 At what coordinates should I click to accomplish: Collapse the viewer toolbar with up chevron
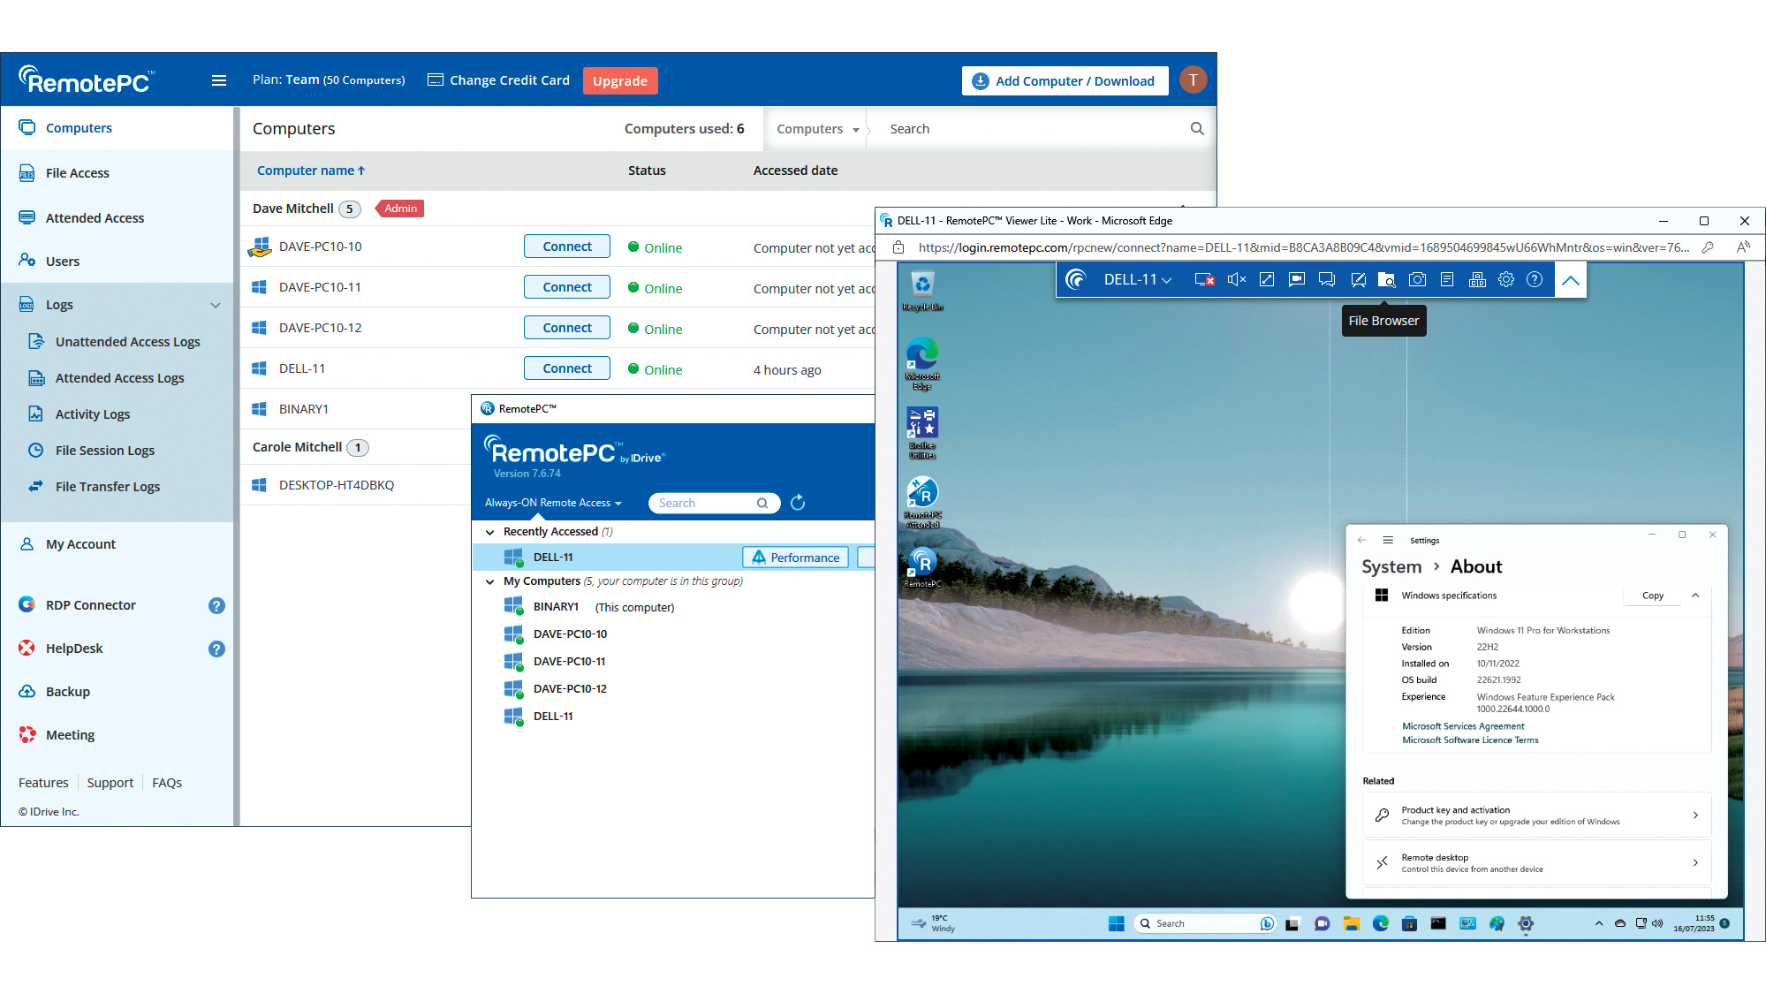click(x=1570, y=280)
